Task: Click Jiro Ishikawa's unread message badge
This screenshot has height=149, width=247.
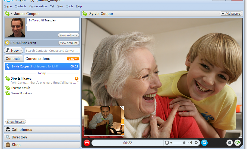Action: [x=77, y=79]
